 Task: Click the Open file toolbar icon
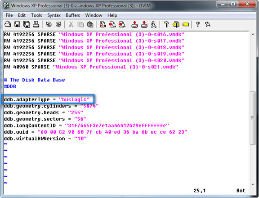click(x=8, y=24)
